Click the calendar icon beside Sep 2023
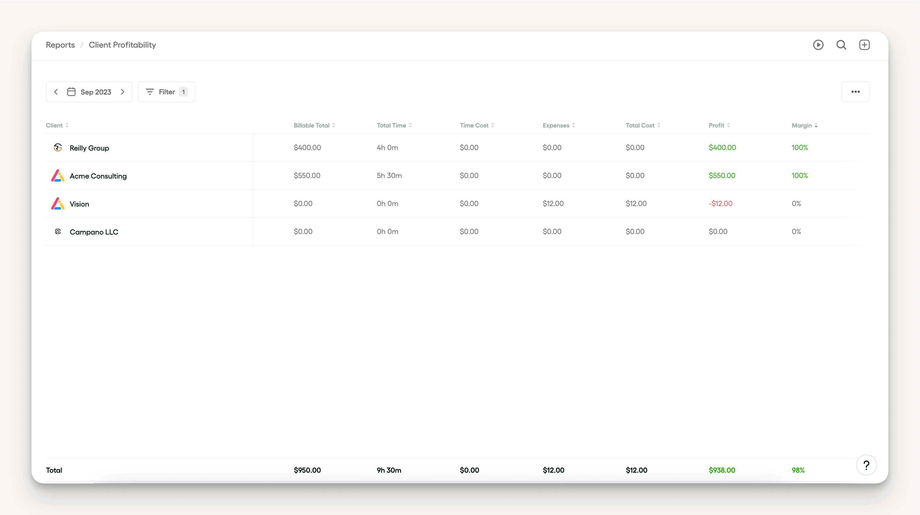The height and width of the screenshot is (515, 920). [x=71, y=92]
